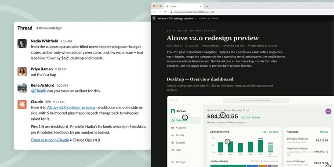Open the Alcove v2.0 redesign preview link in thread

71,108
